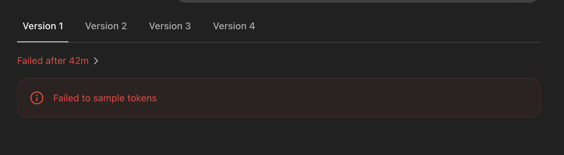Click the '42m' duration text
Screen dimensions: 564x155
click(x=79, y=61)
